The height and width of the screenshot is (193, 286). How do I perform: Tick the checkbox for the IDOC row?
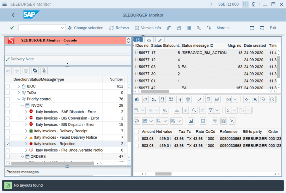coord(8,86)
